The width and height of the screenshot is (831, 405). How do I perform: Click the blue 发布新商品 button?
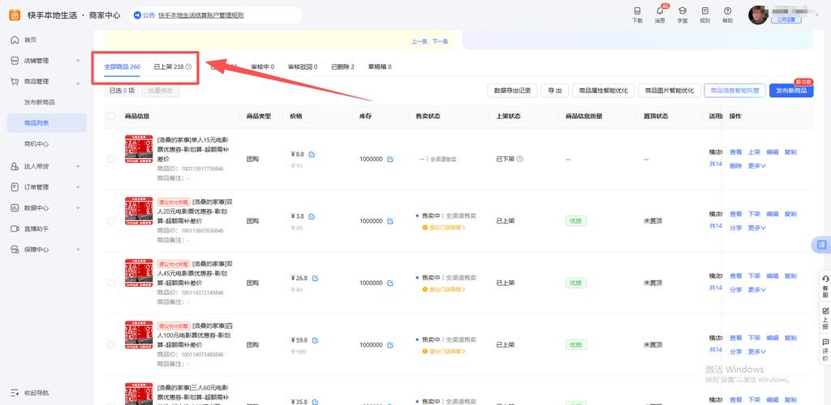(x=790, y=91)
